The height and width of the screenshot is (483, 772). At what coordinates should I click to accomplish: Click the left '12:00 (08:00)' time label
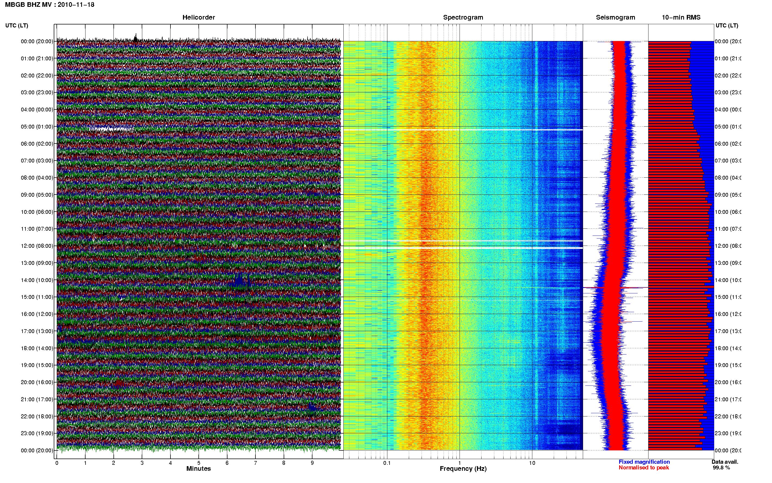[x=37, y=246]
